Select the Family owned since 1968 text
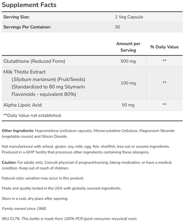 pyautogui.click(x=24, y=209)
